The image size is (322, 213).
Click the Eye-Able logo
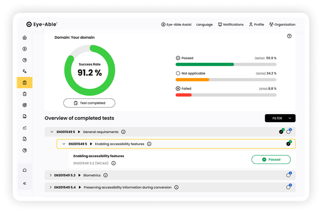point(42,24)
